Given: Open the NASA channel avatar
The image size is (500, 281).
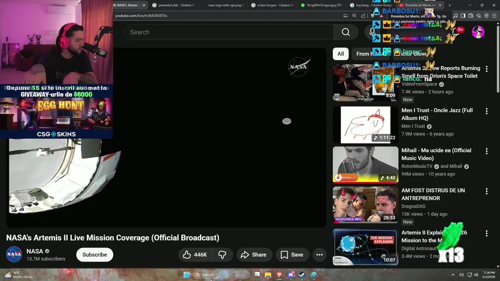Looking at the screenshot, I should 14,254.
